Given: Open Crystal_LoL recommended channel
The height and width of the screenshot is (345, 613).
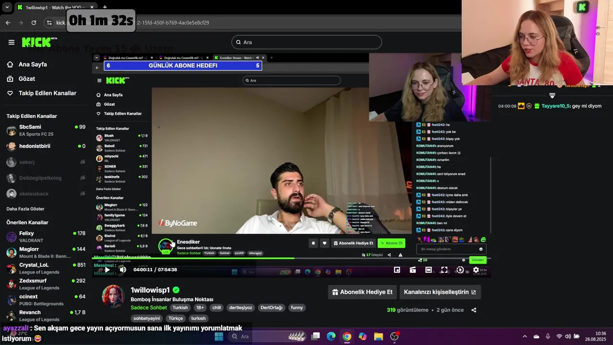Looking at the screenshot, I should tap(45, 268).
